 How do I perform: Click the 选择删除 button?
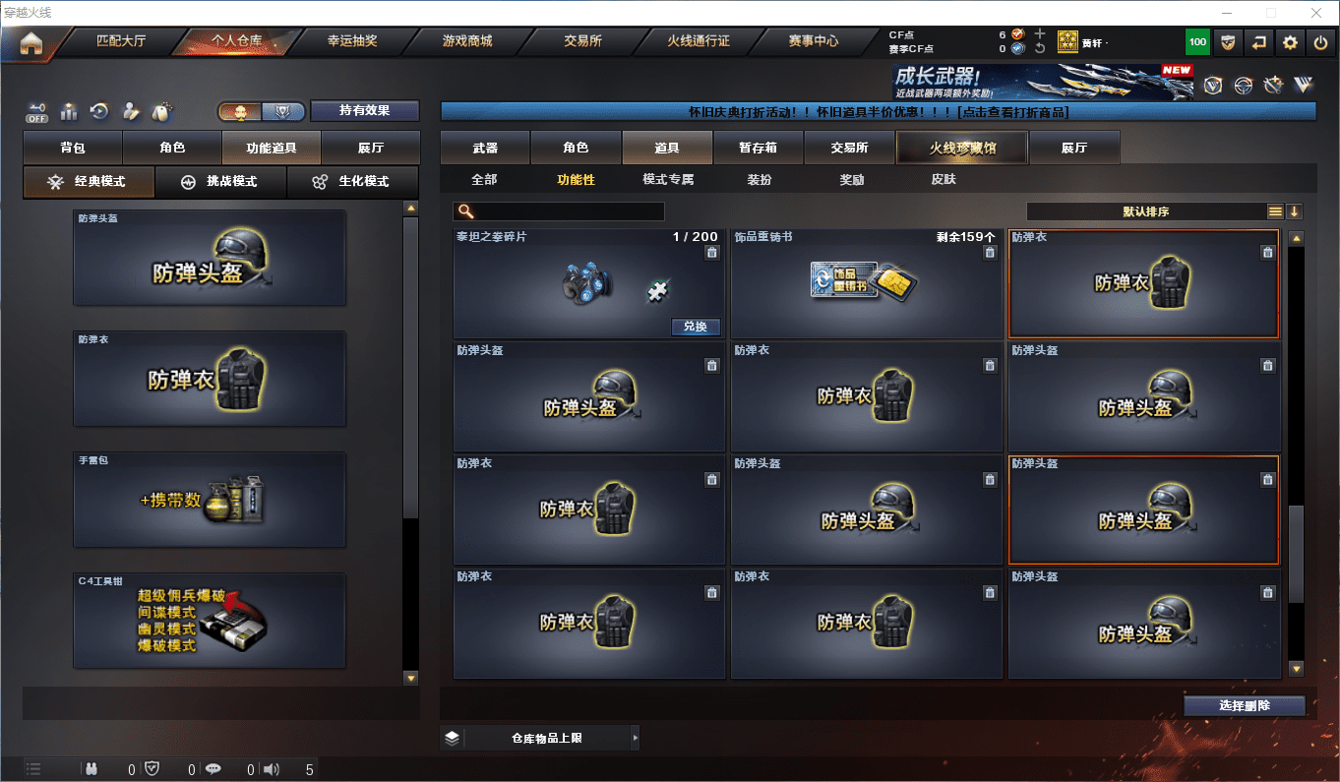pos(1245,706)
